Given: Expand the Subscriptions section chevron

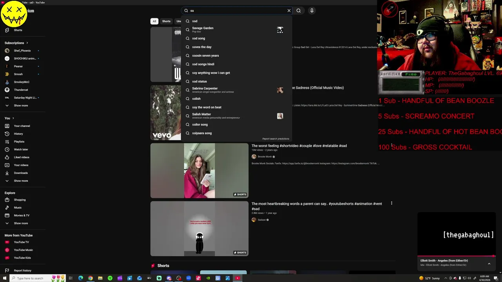Looking at the screenshot, I should pyautogui.click(x=27, y=43).
